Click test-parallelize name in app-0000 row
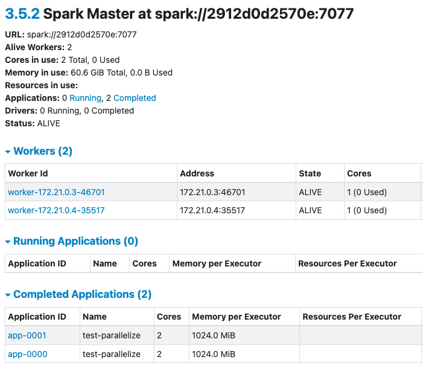The image size is (423, 374). pyautogui.click(x=112, y=354)
